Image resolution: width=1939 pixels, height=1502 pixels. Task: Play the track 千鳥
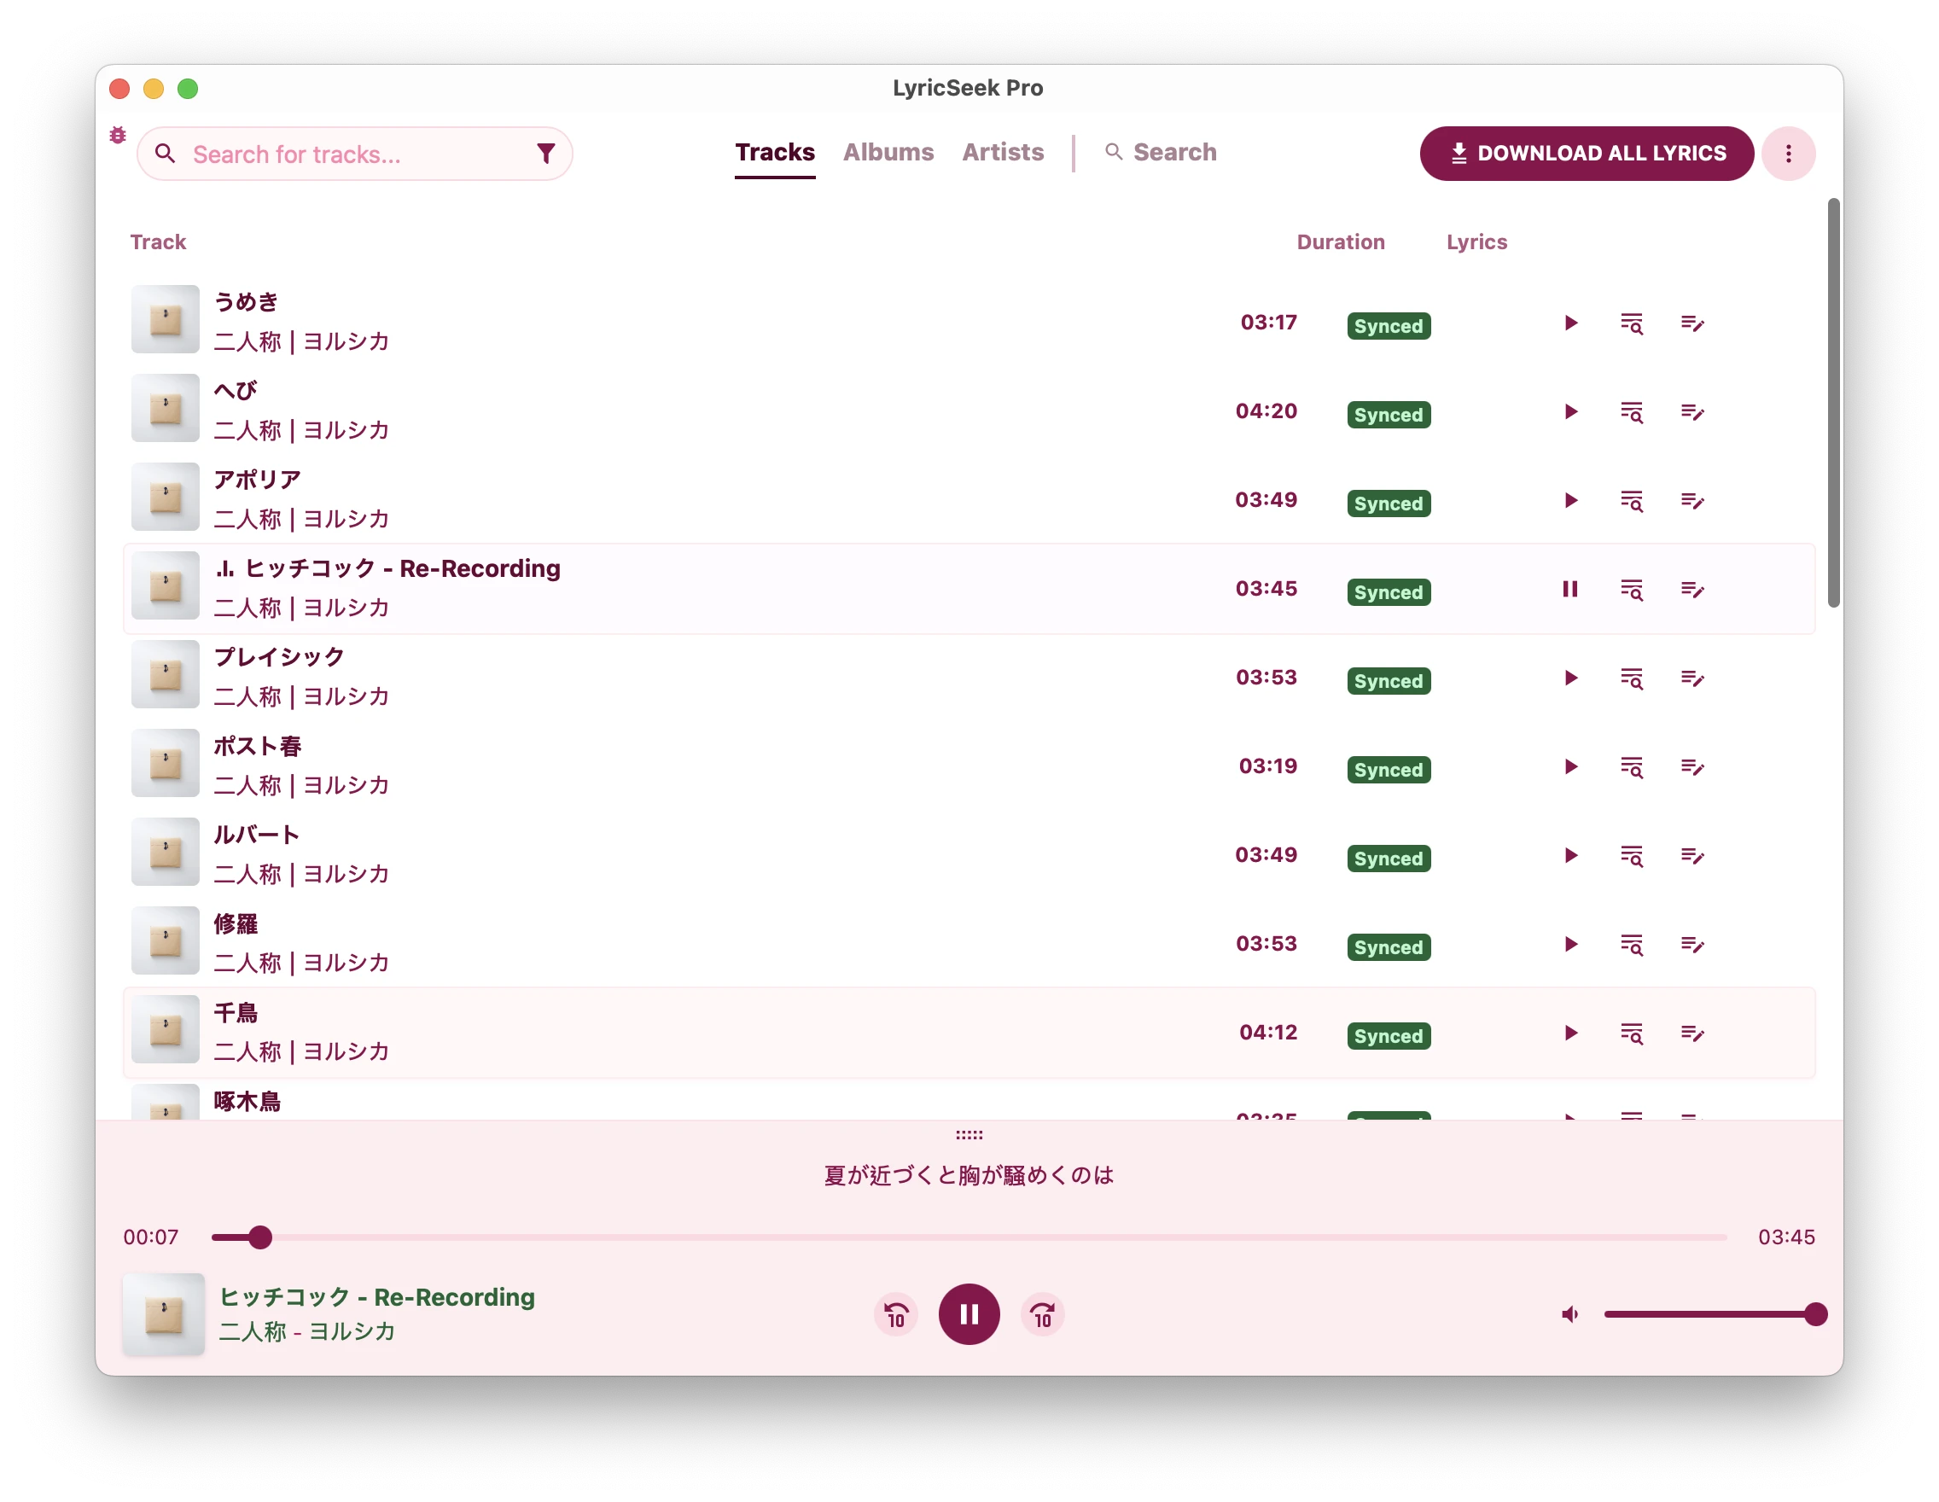click(x=1570, y=1033)
